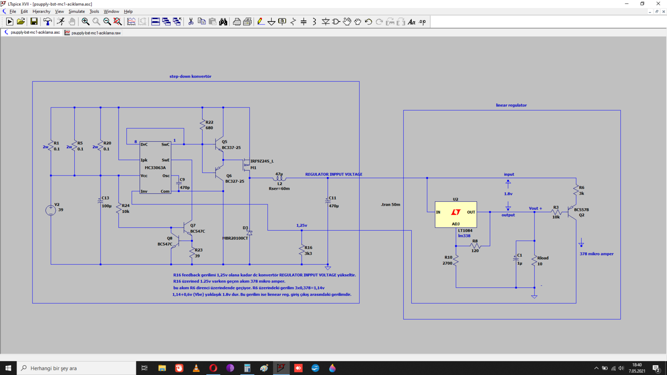Place an Inductor component

[314, 22]
